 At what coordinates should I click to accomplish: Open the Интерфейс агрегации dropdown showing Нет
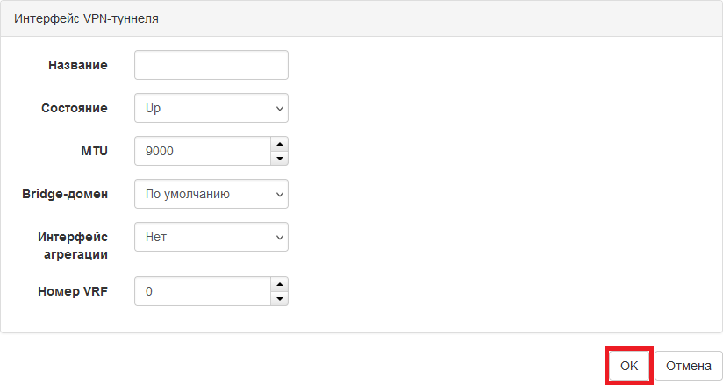211,237
